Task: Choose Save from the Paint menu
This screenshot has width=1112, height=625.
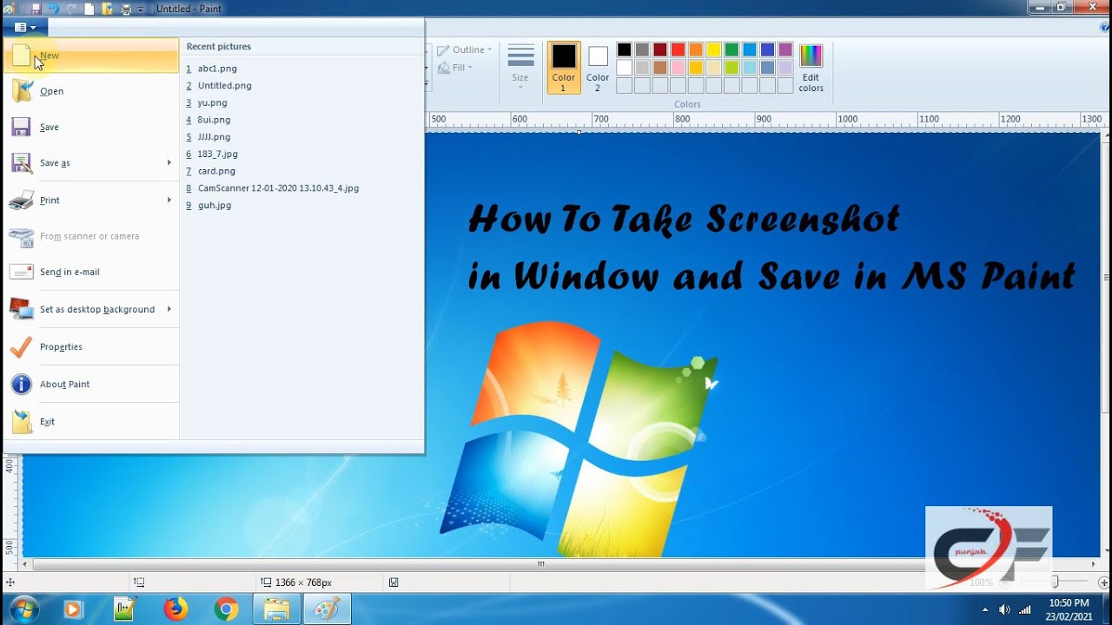Action: click(92, 128)
